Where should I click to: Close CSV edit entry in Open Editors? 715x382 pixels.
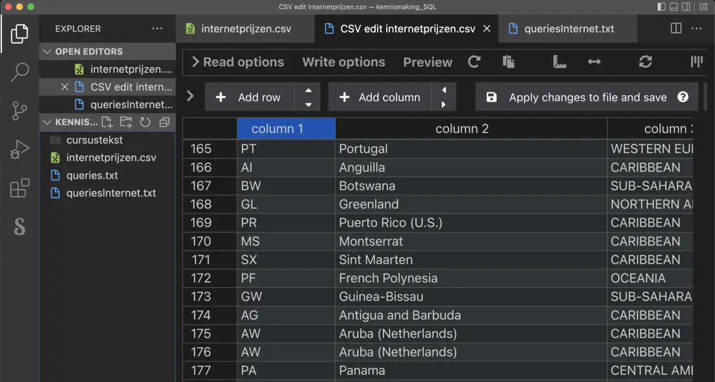click(65, 87)
